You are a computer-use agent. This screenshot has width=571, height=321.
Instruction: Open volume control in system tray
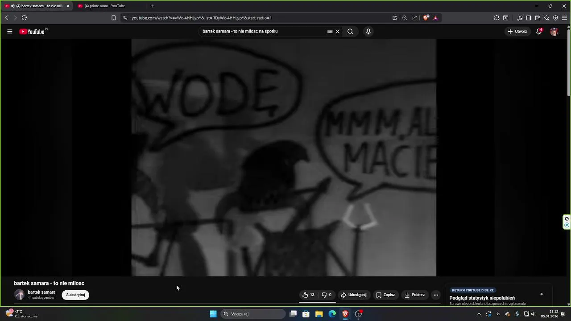pos(533,314)
